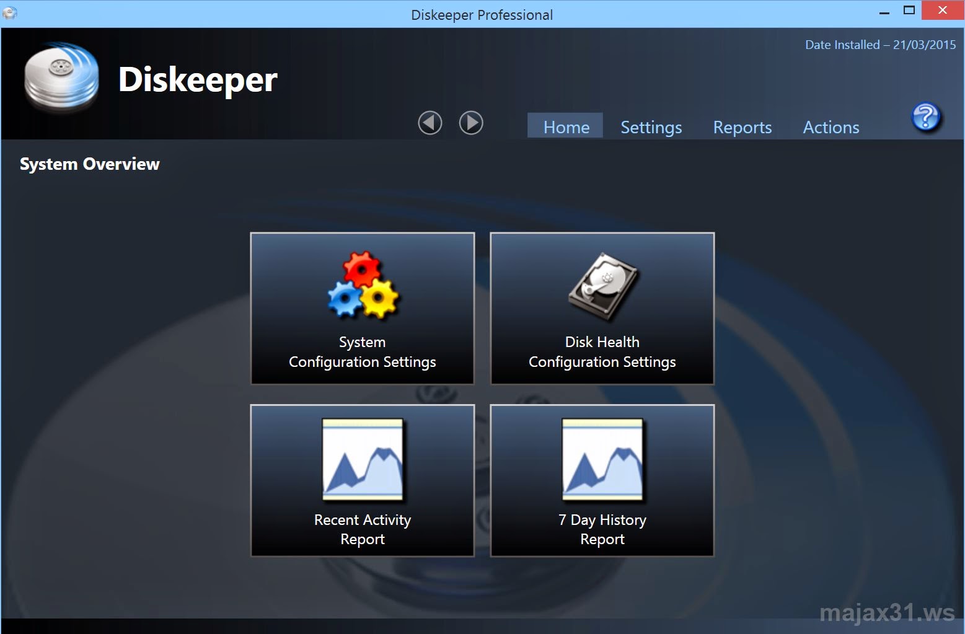This screenshot has height=634, width=965.
Task: Click the back navigation arrow
Action: [430, 123]
